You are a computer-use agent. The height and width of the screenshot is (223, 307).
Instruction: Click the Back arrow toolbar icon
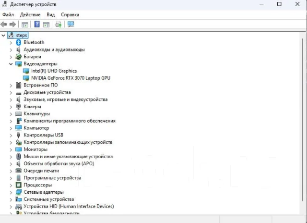[4, 25]
